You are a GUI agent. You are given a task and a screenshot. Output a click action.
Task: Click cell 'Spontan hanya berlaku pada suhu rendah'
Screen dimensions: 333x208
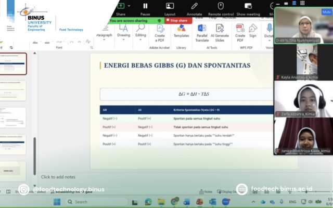click(203, 135)
